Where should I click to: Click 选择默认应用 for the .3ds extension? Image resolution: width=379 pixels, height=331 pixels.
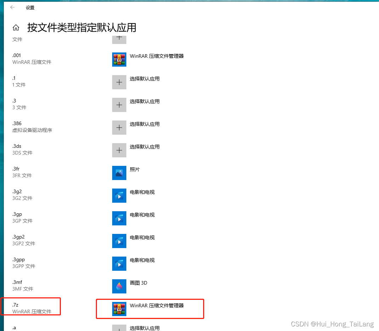tap(144, 147)
